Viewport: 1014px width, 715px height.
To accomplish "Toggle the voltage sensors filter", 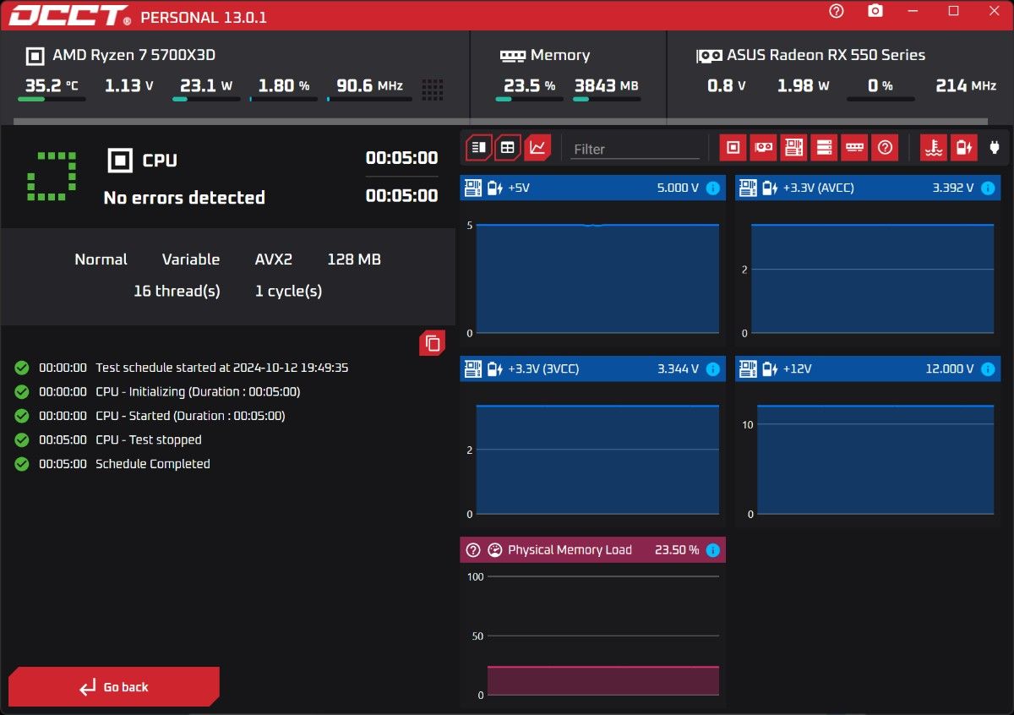I will point(963,147).
